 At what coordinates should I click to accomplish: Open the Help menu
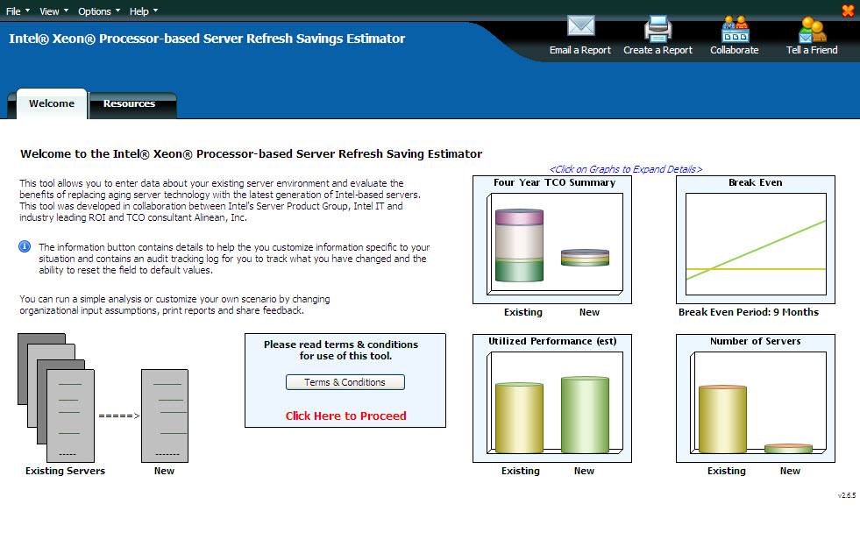[x=143, y=11]
